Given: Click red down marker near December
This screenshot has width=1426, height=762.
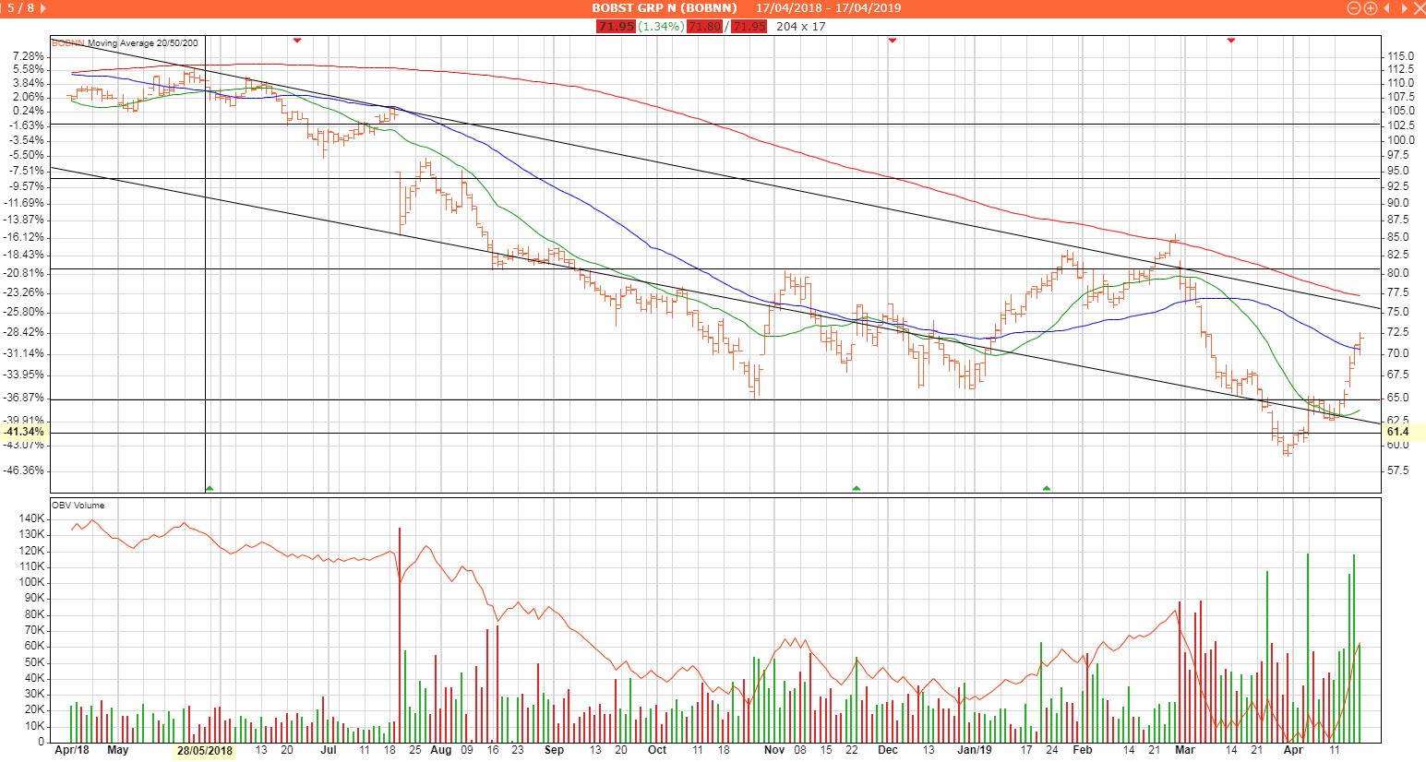Looking at the screenshot, I should (892, 41).
